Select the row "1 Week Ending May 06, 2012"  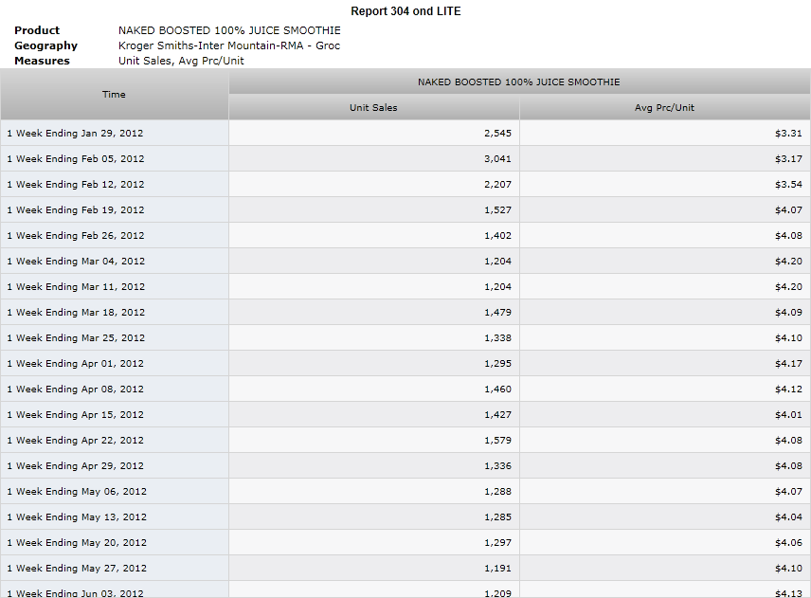point(405,492)
